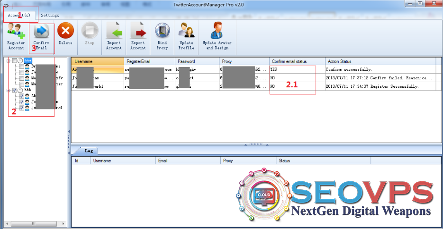
Task: Sort accounts by Password column header
Action: (x=197, y=61)
